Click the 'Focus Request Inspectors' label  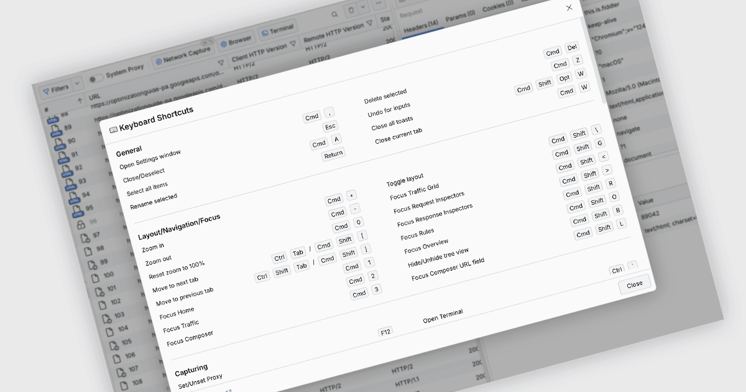pyautogui.click(x=429, y=202)
